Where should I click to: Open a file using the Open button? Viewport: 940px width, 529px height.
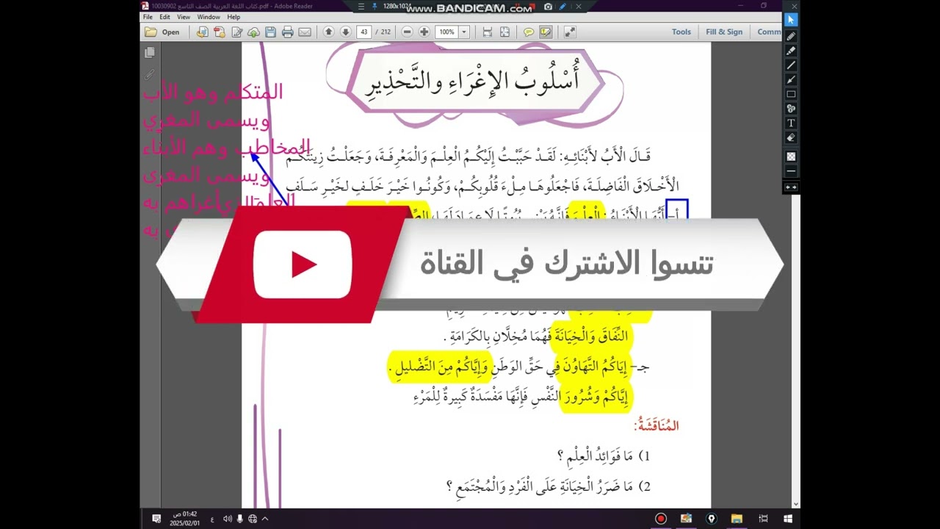(162, 32)
